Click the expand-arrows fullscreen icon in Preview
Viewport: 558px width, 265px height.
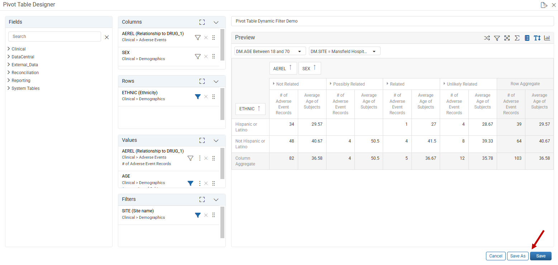click(x=507, y=38)
